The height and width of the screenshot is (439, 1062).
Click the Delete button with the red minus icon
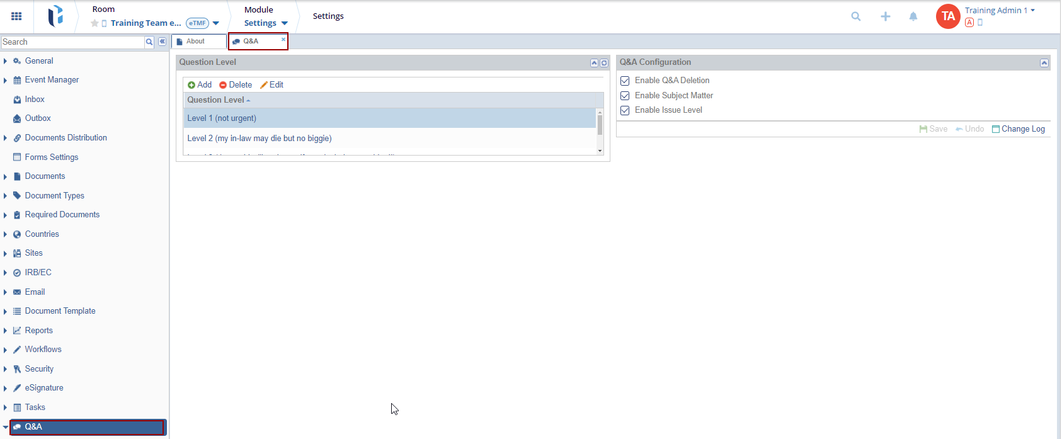[236, 85]
